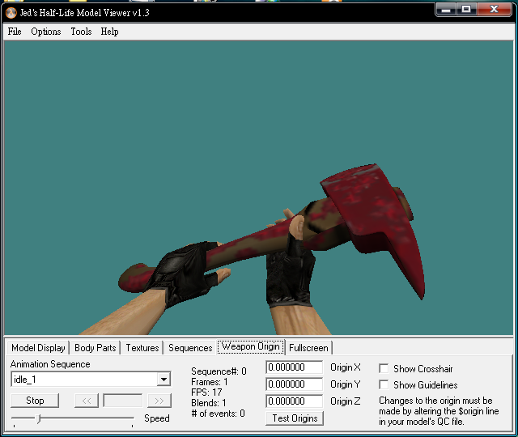Stop the animation playback
Viewport: 518px width, 437px height.
tap(35, 401)
